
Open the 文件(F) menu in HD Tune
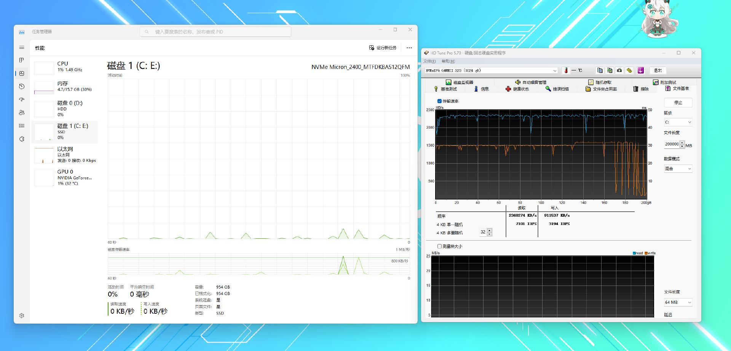pyautogui.click(x=429, y=61)
